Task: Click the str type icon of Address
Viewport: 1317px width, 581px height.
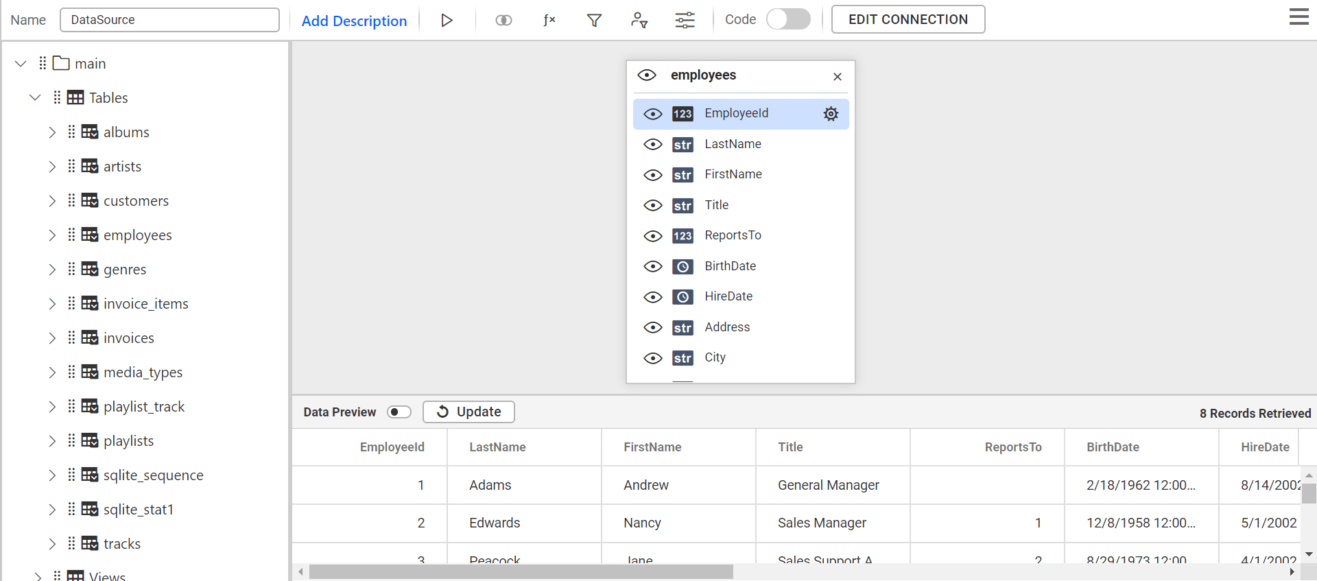Action: (x=683, y=328)
